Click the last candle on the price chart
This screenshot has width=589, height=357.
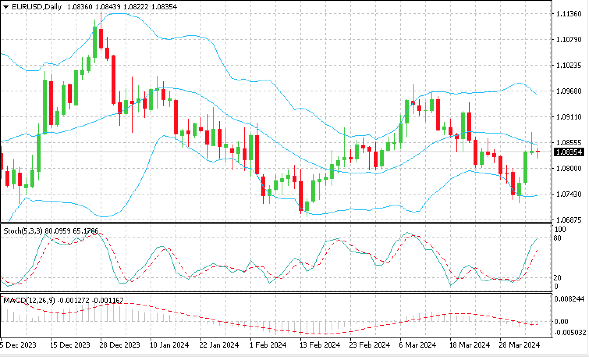(x=538, y=152)
